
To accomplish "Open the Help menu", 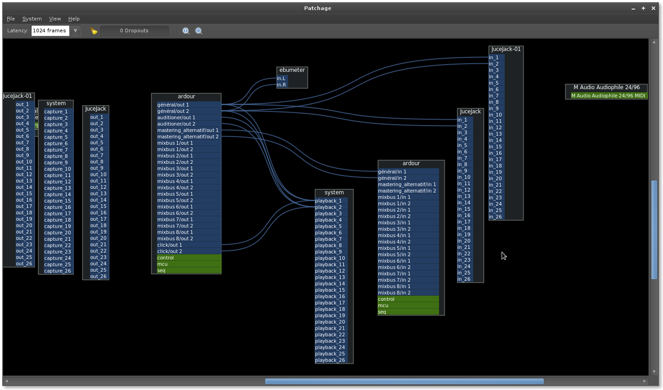I will 74,19.
